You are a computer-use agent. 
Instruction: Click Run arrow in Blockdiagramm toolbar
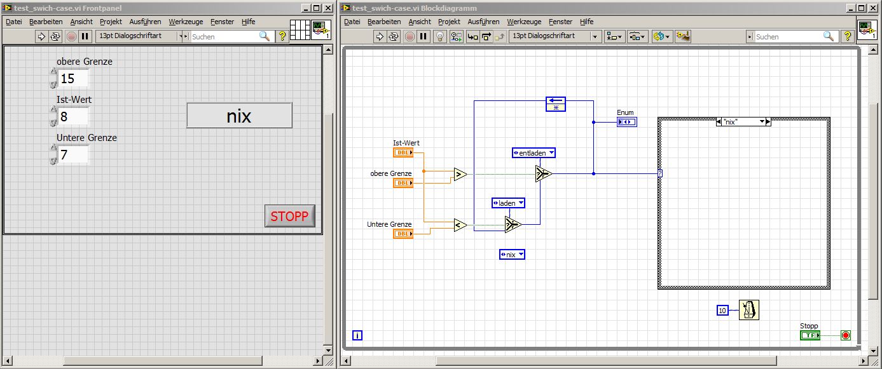point(380,37)
